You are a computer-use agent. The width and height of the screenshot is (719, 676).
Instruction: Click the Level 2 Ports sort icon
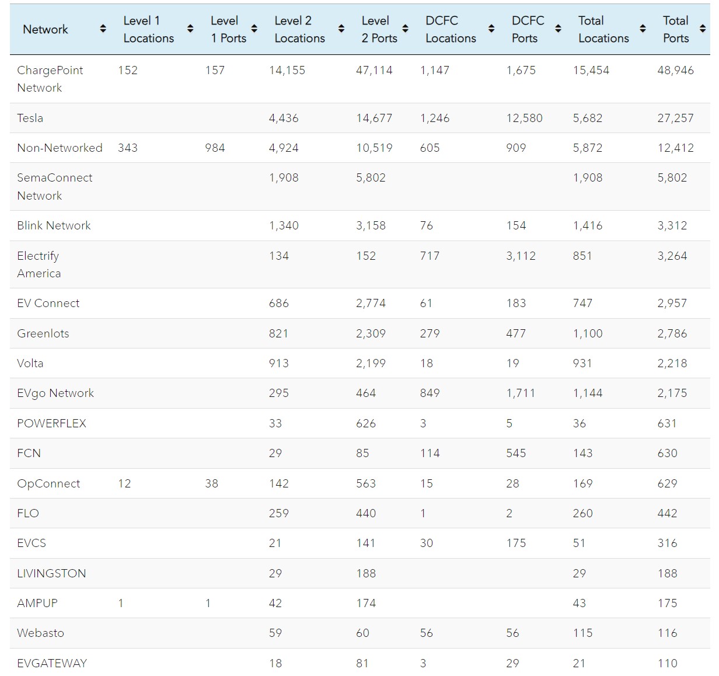pos(405,29)
